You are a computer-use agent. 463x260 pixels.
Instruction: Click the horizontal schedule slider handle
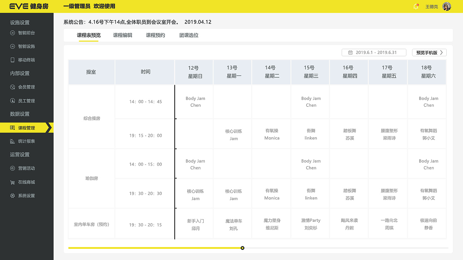[242, 248]
